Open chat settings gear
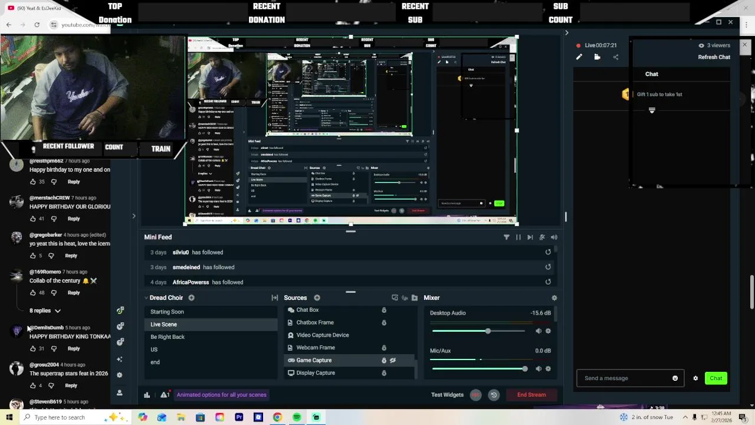755x425 pixels. 695,378
